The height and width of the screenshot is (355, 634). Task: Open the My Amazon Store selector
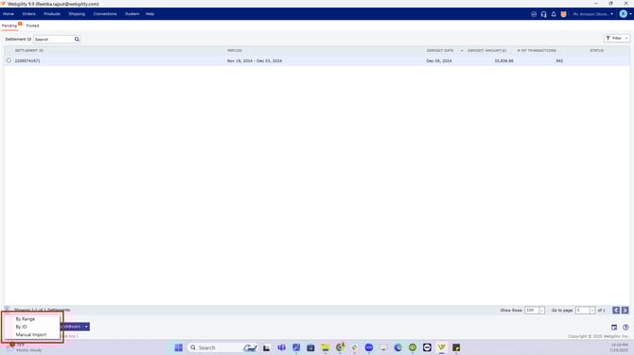592,14
